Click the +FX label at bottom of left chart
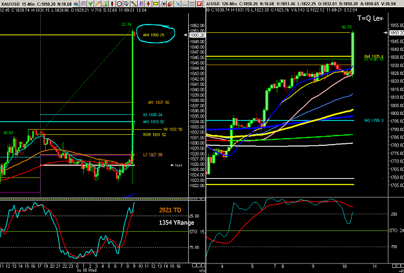 (x=202, y=271)
